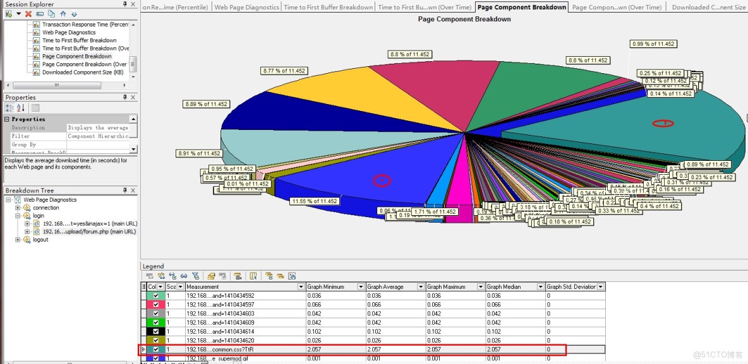
Task: Select Downloaded Component Size (KB) in Session Explorer
Action: 82,72
